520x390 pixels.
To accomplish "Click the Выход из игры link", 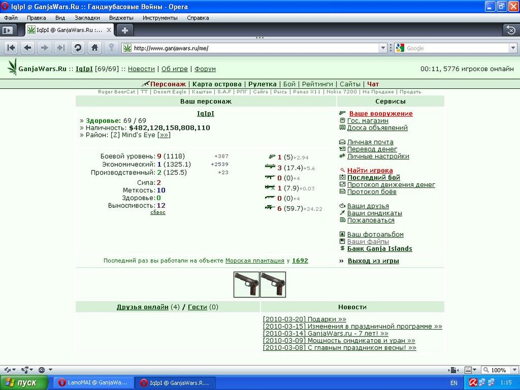I will click(x=374, y=261).
